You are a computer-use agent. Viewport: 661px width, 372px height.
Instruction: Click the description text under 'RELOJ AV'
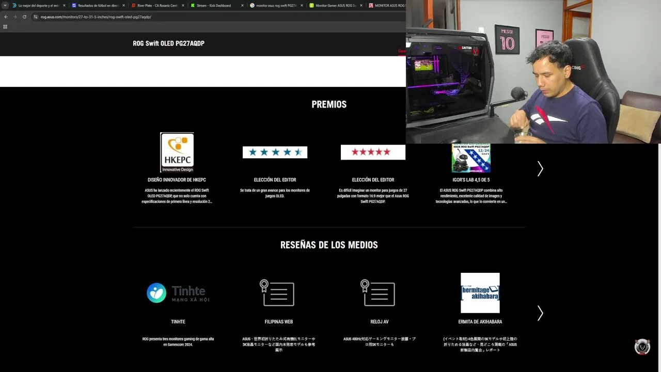click(x=380, y=342)
